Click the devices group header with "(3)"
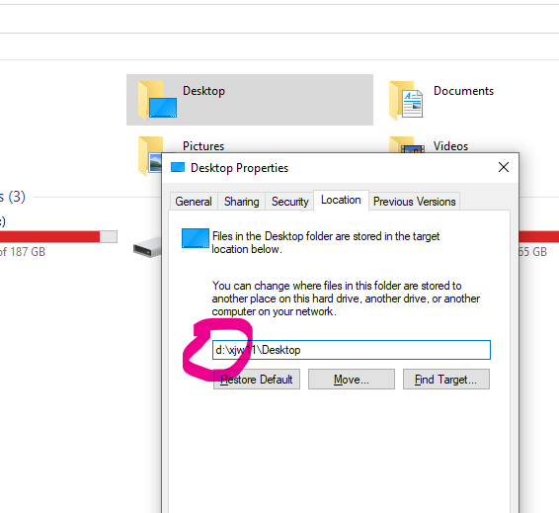This screenshot has width=559, height=513. tap(13, 197)
